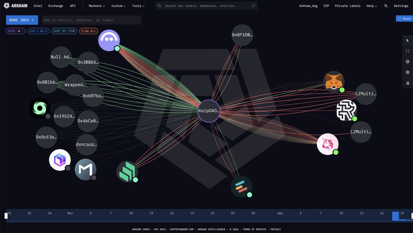This screenshot has height=233, width=413.
Task: Select the green swirl logo node
Action: pyautogui.click(x=40, y=108)
